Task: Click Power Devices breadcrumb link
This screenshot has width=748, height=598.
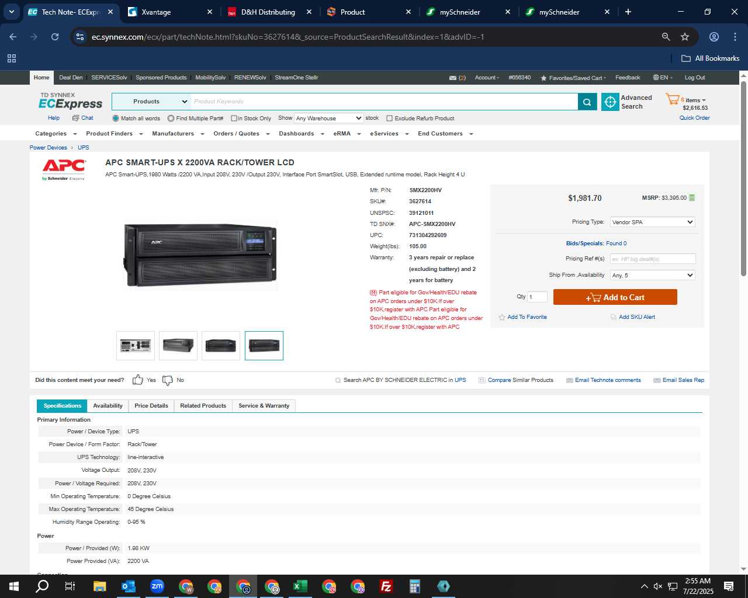Action: click(49, 148)
